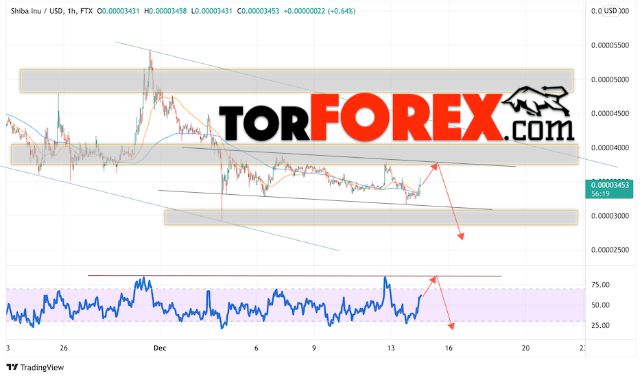
Task: Click the 0.00004500 price axis label
Action: [x=610, y=113]
